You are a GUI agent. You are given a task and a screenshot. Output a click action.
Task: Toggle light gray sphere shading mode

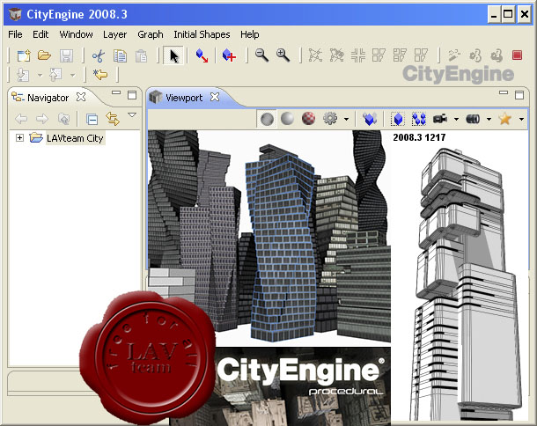pos(287,119)
